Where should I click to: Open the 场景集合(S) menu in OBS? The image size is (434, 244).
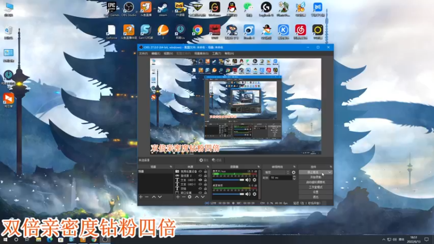tap(201, 53)
